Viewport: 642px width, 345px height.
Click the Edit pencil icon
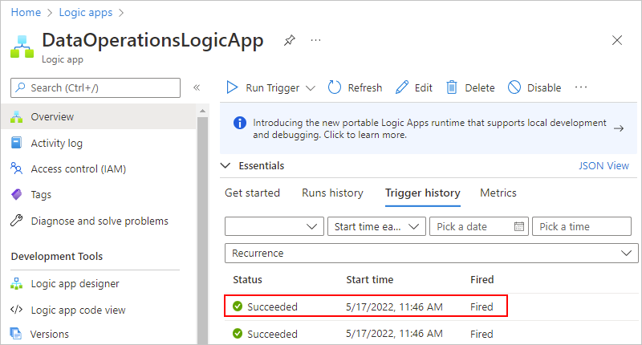coord(402,87)
